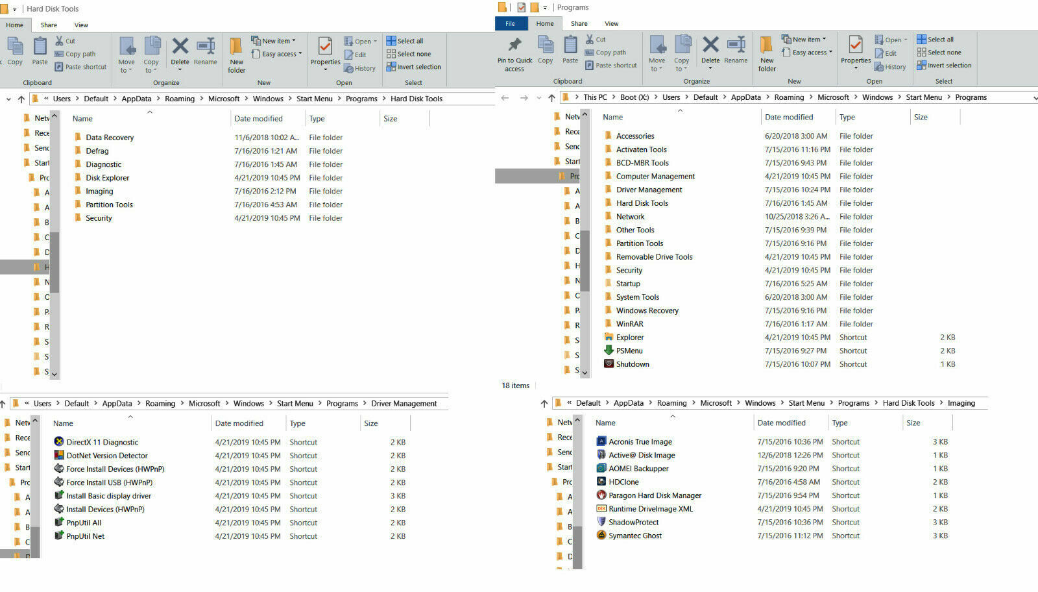Click the recent locations arrow in the Programs window
This screenshot has width=1038, height=592.
click(x=538, y=98)
